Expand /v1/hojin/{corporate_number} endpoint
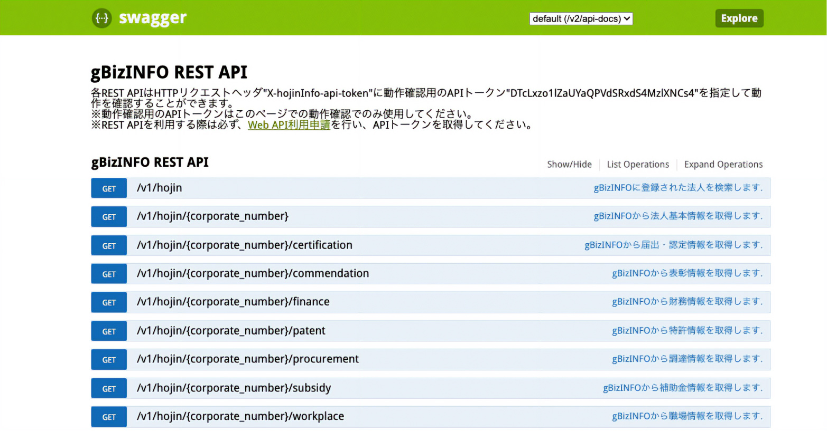827x431 pixels. point(212,216)
